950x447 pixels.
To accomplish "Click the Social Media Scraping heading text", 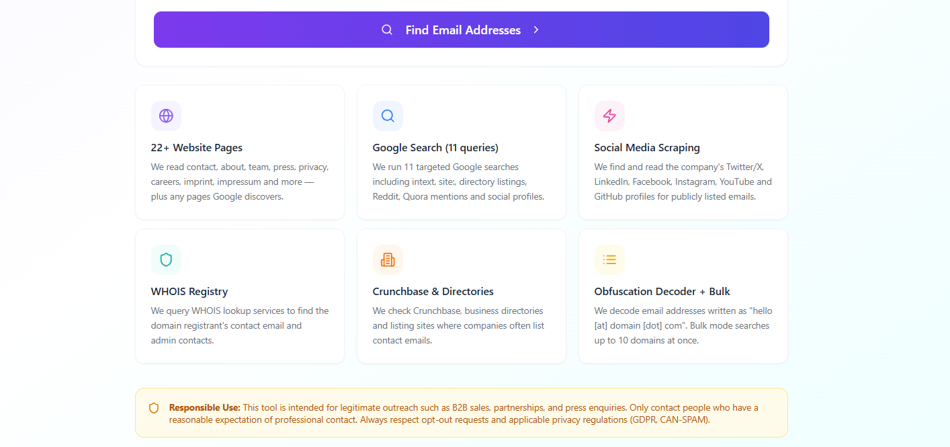I will (646, 147).
